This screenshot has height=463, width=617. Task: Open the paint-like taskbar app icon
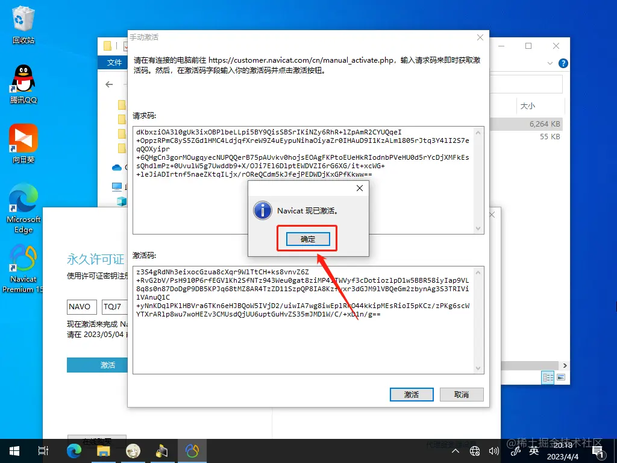[x=161, y=451]
